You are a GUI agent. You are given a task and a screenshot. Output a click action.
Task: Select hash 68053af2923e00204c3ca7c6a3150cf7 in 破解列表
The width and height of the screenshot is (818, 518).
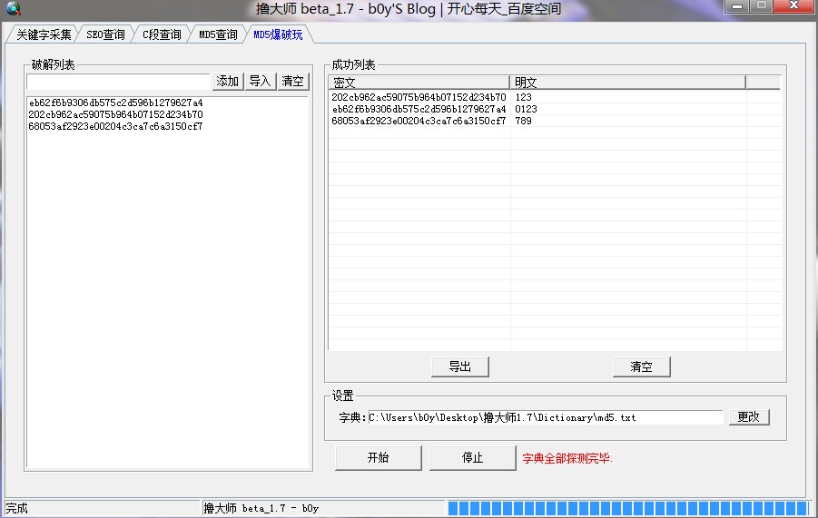pos(116,126)
